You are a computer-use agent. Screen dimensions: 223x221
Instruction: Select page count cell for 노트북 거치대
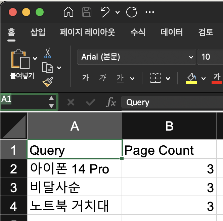click(x=169, y=206)
